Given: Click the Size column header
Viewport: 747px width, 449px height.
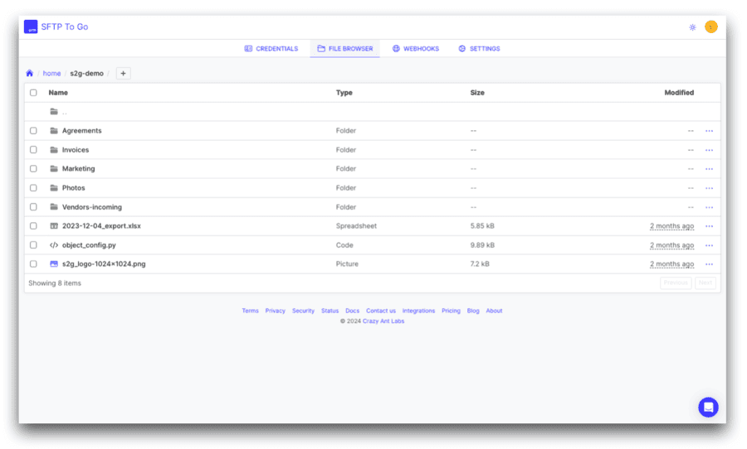Looking at the screenshot, I should tap(477, 93).
